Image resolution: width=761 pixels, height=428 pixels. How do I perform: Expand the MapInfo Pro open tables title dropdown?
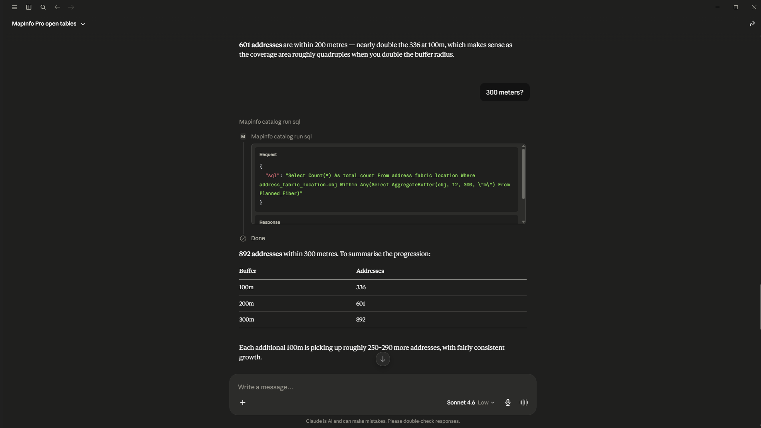pos(48,24)
